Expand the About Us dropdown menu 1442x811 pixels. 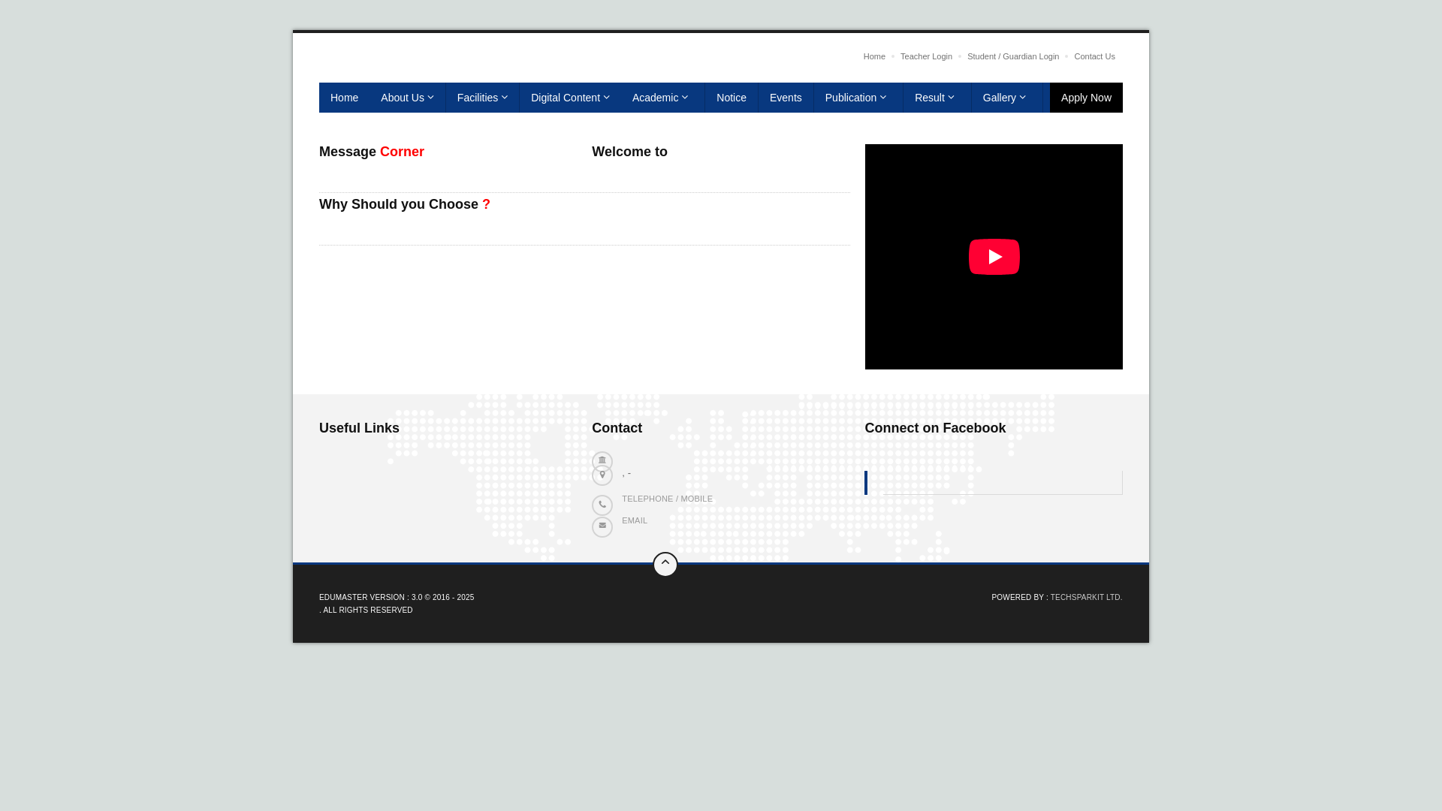pyautogui.click(x=407, y=98)
